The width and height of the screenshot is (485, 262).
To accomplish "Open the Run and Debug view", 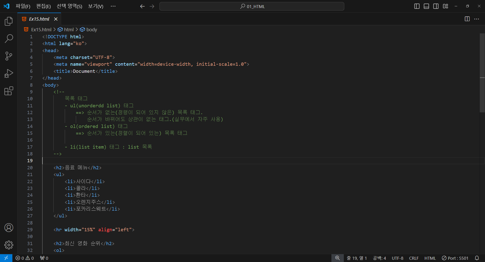I will click(x=9, y=74).
